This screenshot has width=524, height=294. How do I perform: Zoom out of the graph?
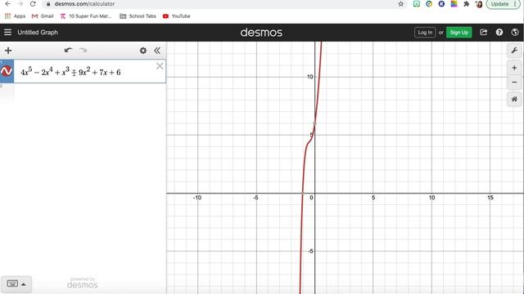click(514, 82)
